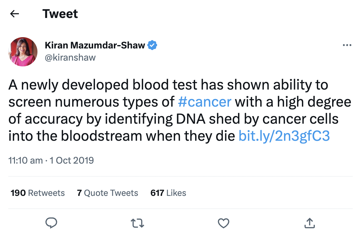This screenshot has height=237, width=361.
Task: View the 190 Retweets list
Action: tap(38, 193)
